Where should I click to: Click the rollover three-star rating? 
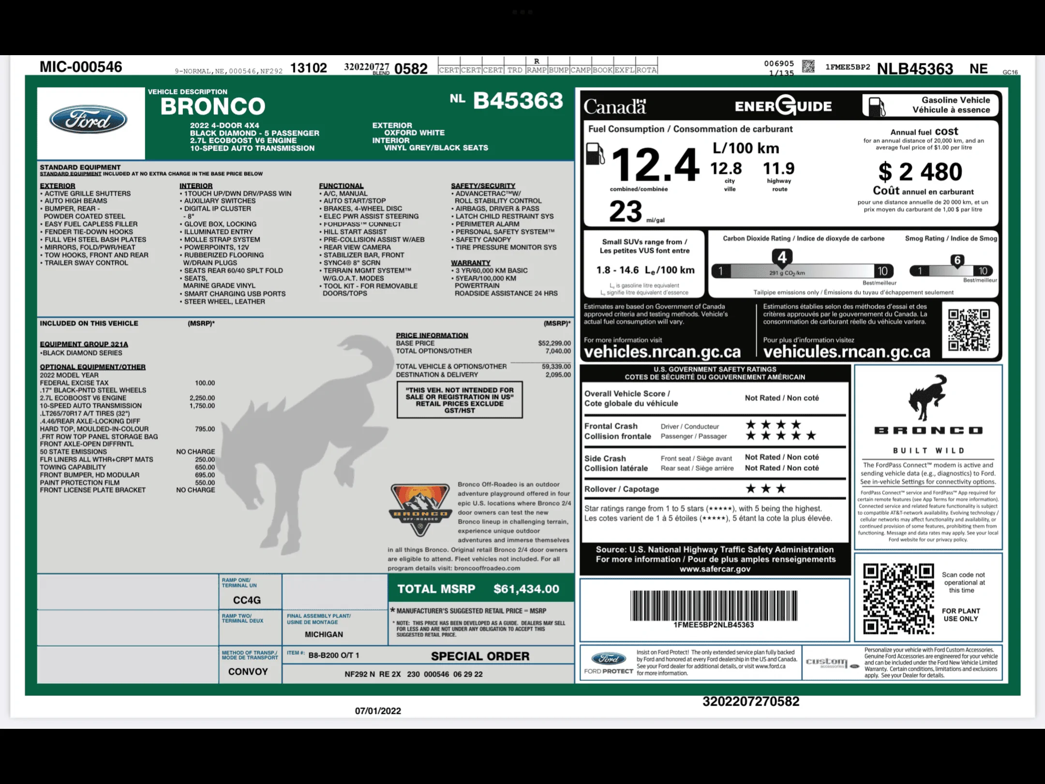click(x=766, y=489)
